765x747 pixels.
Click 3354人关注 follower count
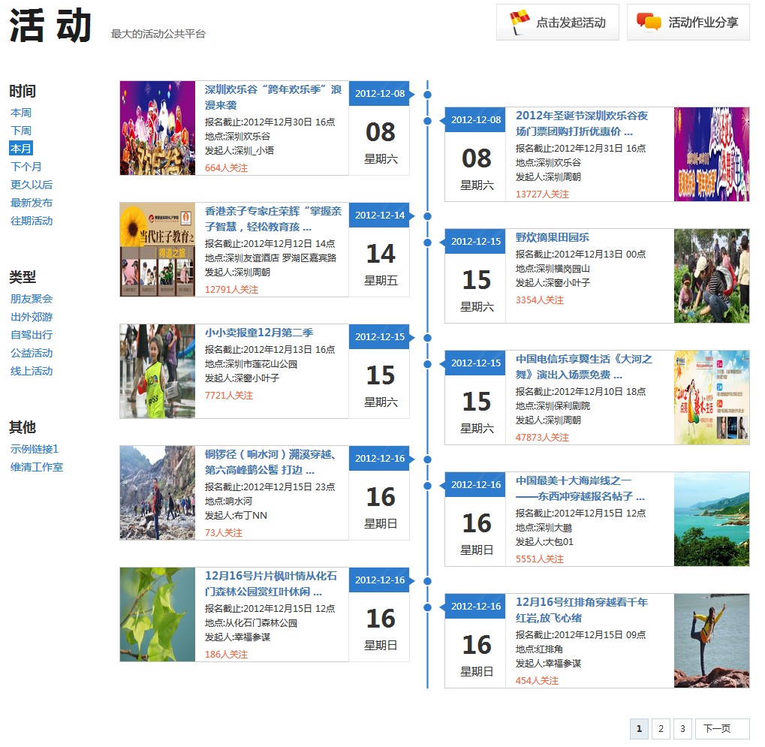tap(540, 300)
